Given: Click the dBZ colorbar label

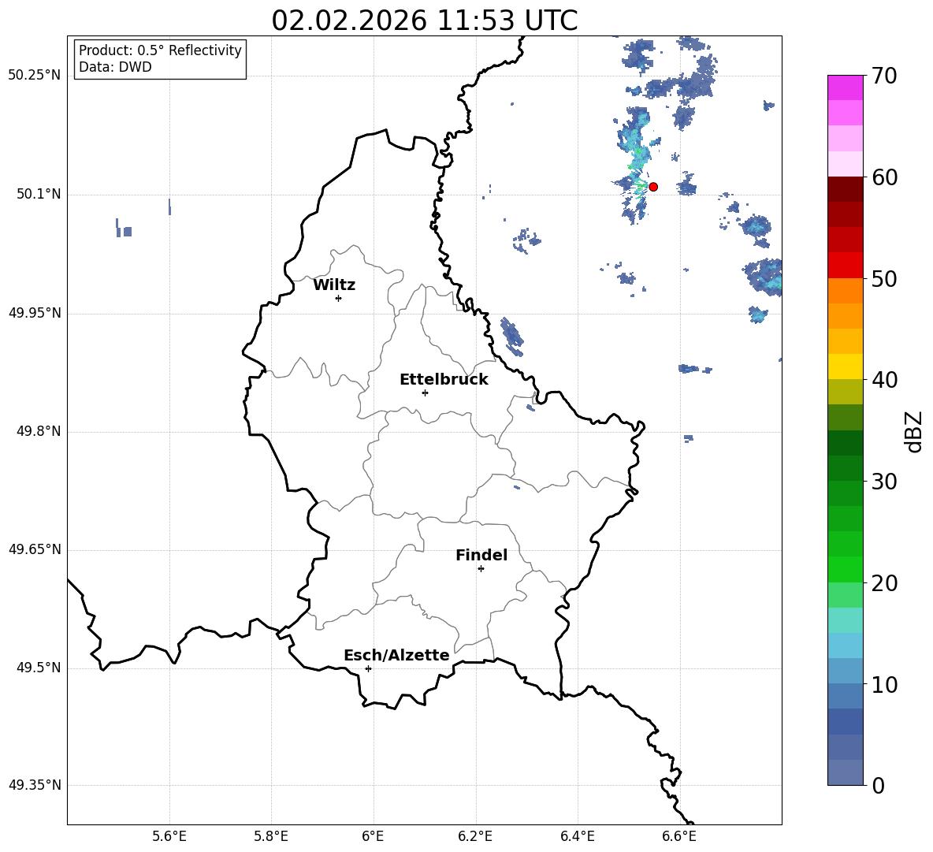Looking at the screenshot, I should pyautogui.click(x=914, y=431).
